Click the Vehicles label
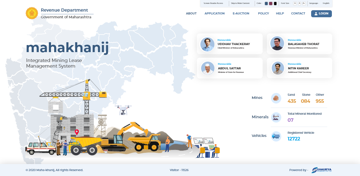This screenshot has height=176, width=360. pos(259,136)
